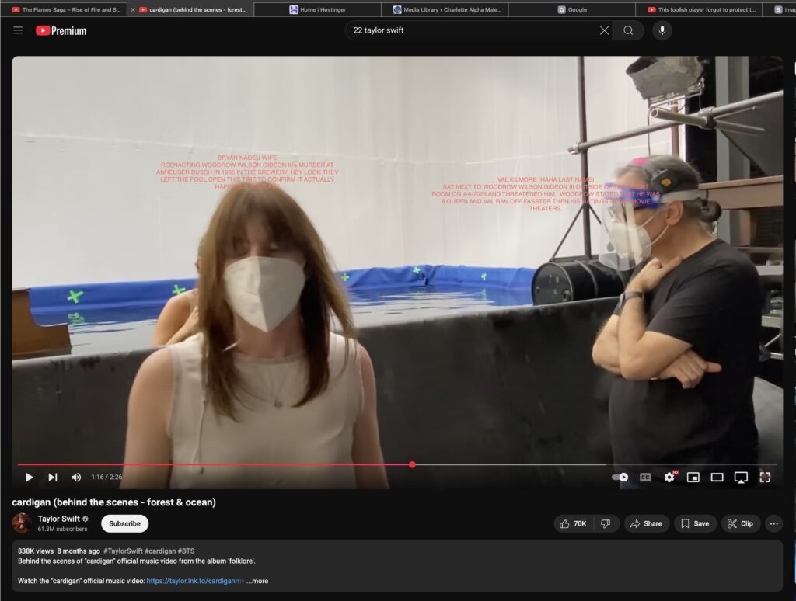796x601 pixels.
Task: Open Taylor Swift channel avatar
Action: (x=21, y=523)
